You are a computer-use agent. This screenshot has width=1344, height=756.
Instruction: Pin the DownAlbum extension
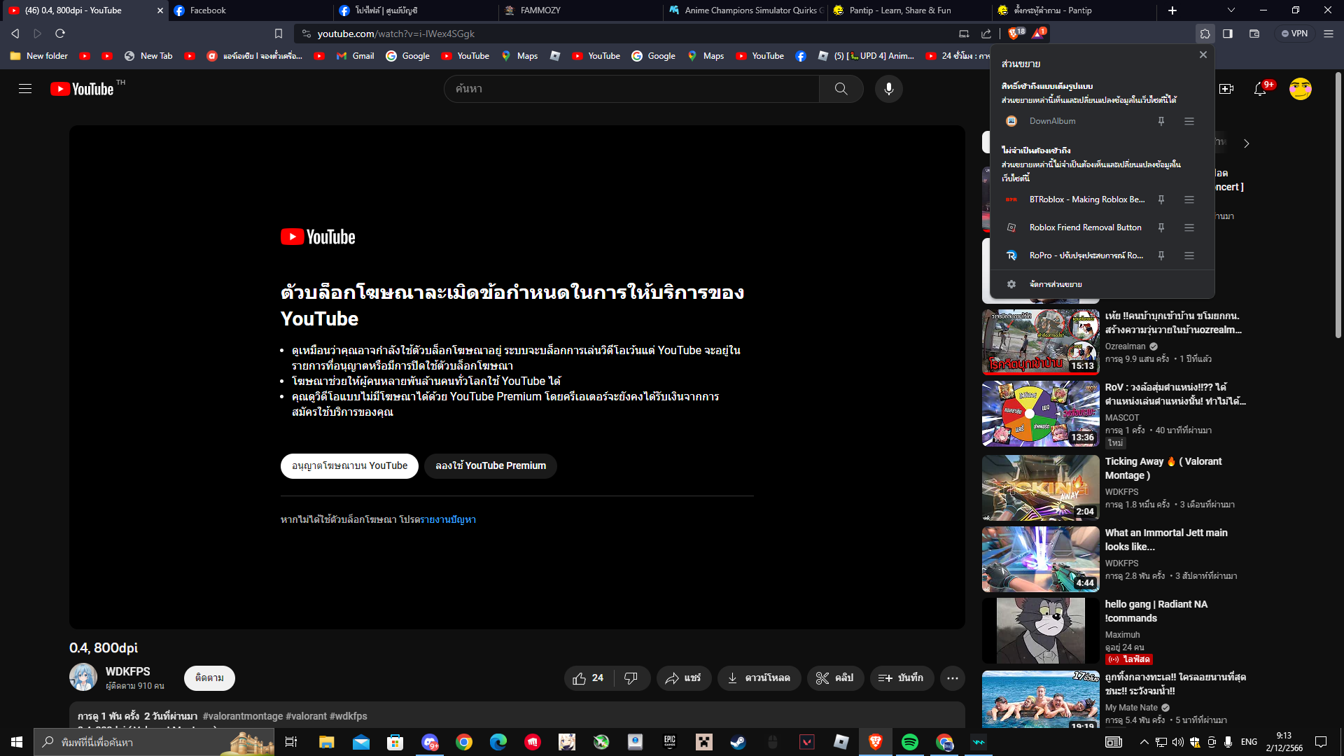pos(1161,121)
